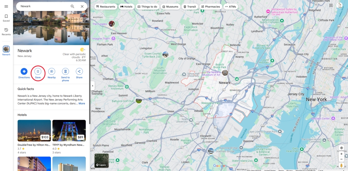Click Homewood Suites hotel marker
Viewport: 348px width, 171px height.
268,11
